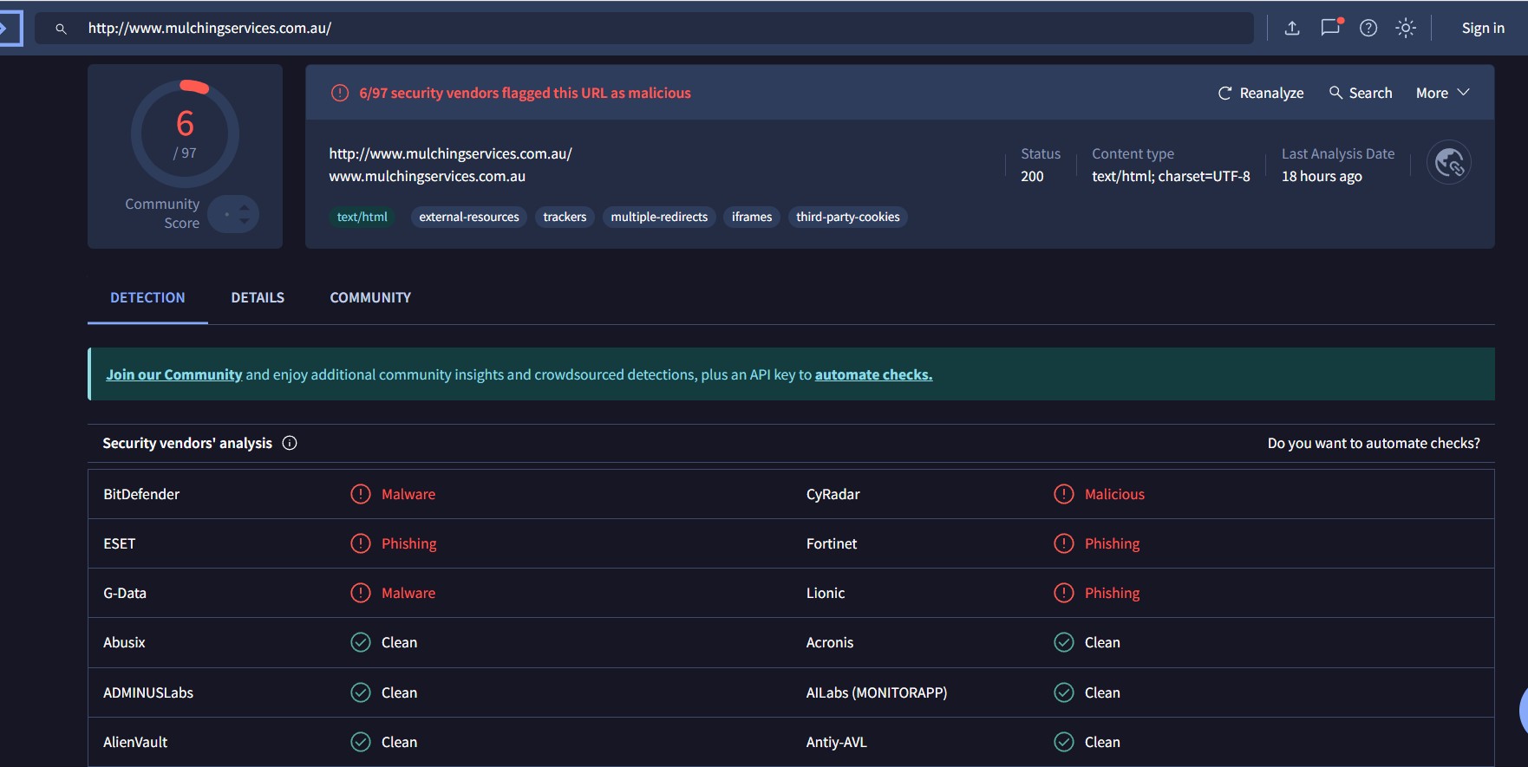Screen dimensions: 1528x767
Task: Click the Lionic vendor name
Action: point(826,593)
